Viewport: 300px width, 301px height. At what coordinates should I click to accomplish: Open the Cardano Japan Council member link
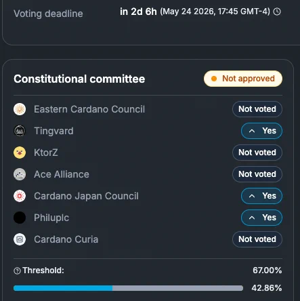(86, 196)
